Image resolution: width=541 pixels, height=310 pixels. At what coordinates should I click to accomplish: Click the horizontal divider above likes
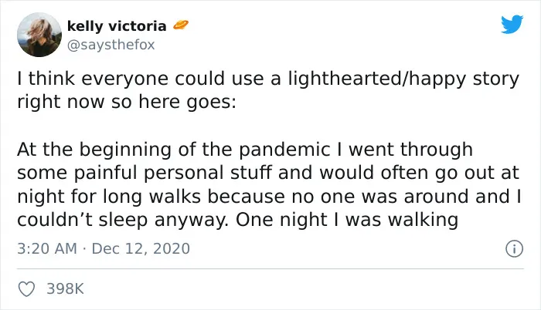[270, 268]
